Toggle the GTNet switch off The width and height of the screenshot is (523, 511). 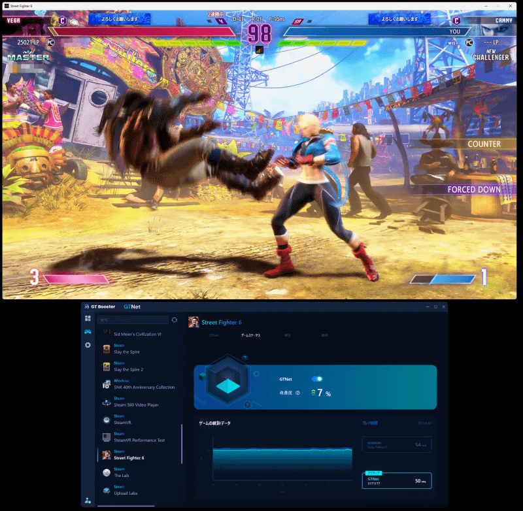(x=317, y=379)
